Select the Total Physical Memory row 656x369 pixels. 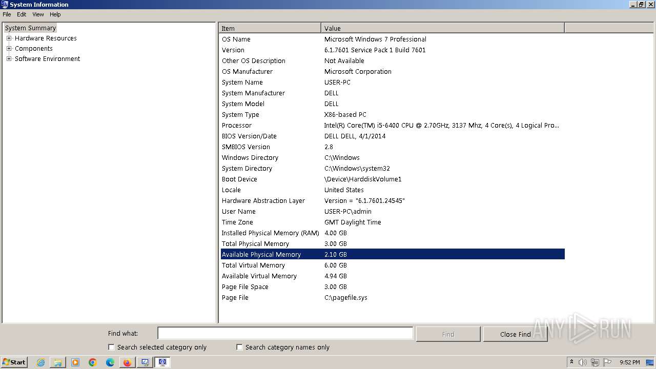pyautogui.click(x=393, y=244)
